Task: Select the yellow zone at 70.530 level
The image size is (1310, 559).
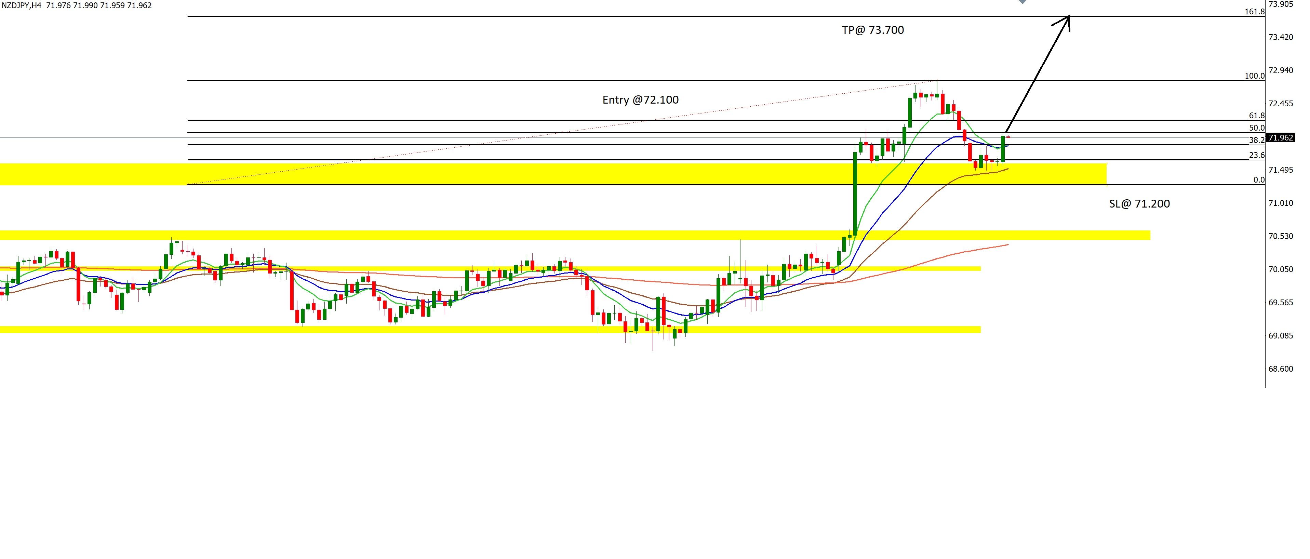Action: [575, 235]
